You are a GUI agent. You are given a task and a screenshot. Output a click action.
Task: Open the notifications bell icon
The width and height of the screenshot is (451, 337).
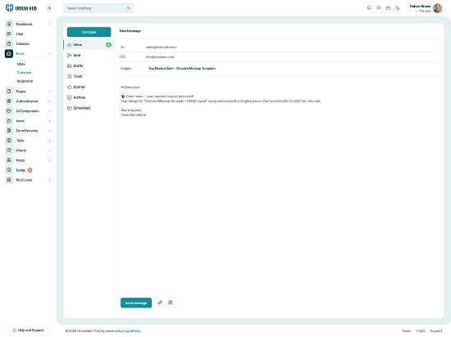[369, 8]
